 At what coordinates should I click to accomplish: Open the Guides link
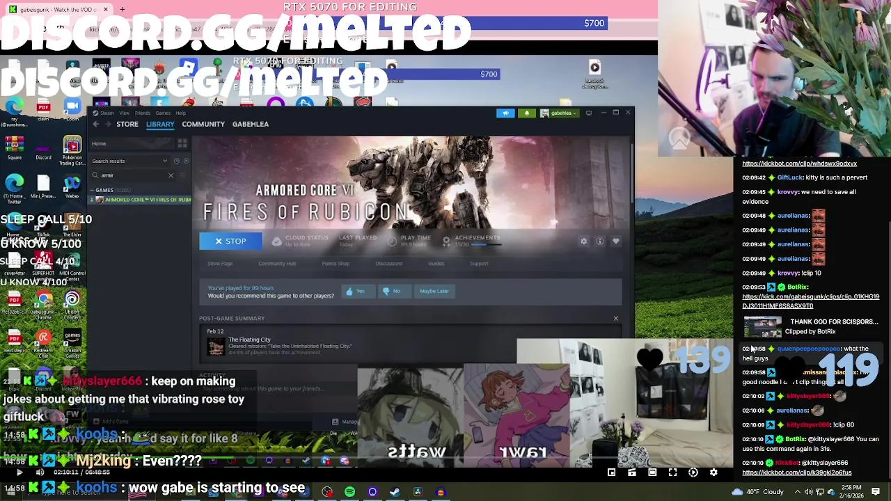[x=436, y=264]
